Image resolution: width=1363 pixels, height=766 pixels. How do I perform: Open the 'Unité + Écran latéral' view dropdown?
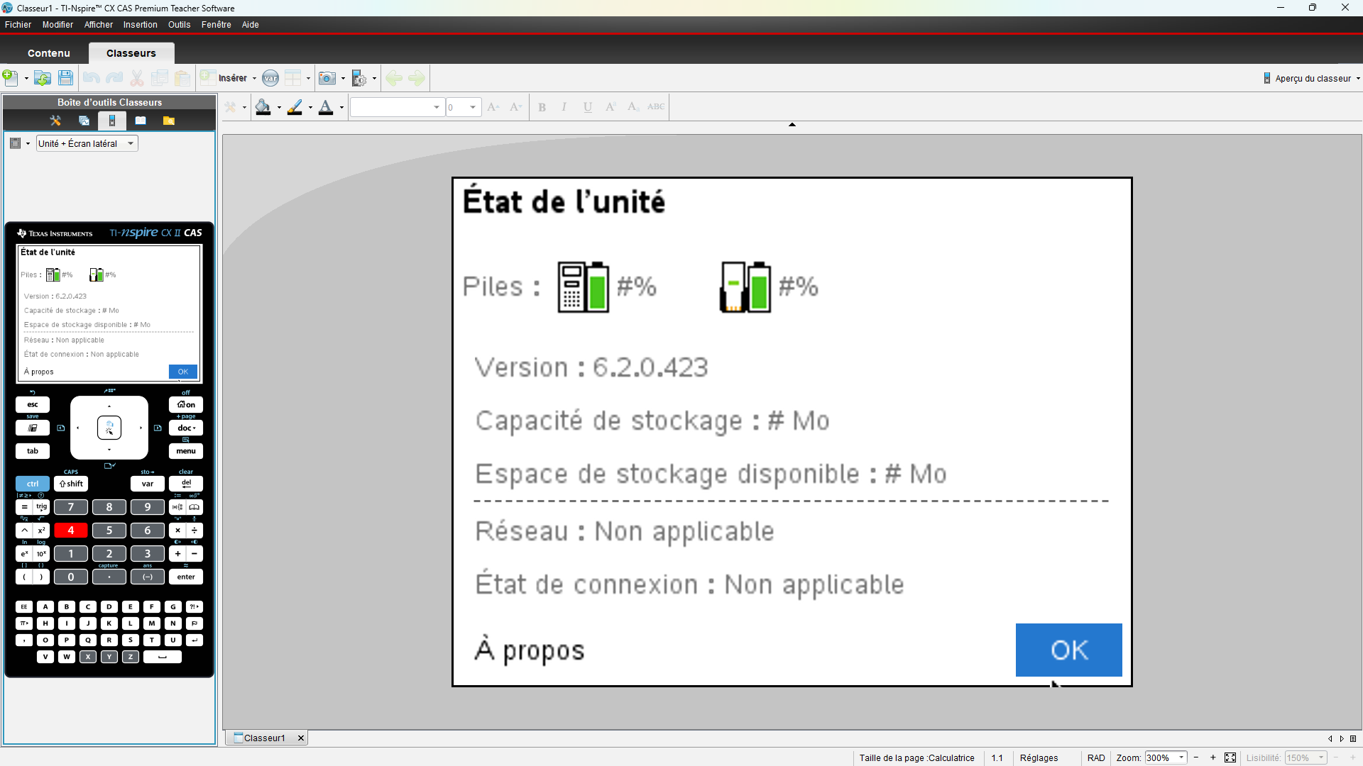tap(87, 143)
